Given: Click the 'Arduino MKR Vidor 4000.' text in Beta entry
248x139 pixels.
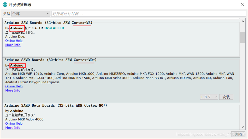Looking at the screenshot, I should click(25, 119).
